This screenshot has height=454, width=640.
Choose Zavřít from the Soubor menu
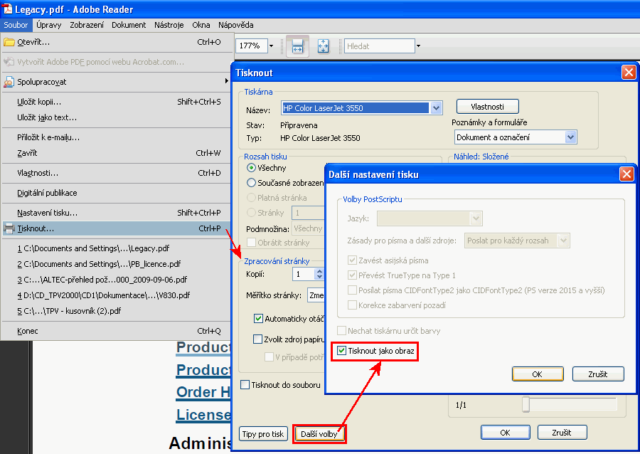116,153
